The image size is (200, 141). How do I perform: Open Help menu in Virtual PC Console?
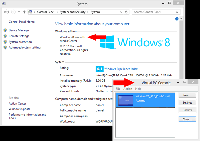pyautogui.click(x=138, y=89)
